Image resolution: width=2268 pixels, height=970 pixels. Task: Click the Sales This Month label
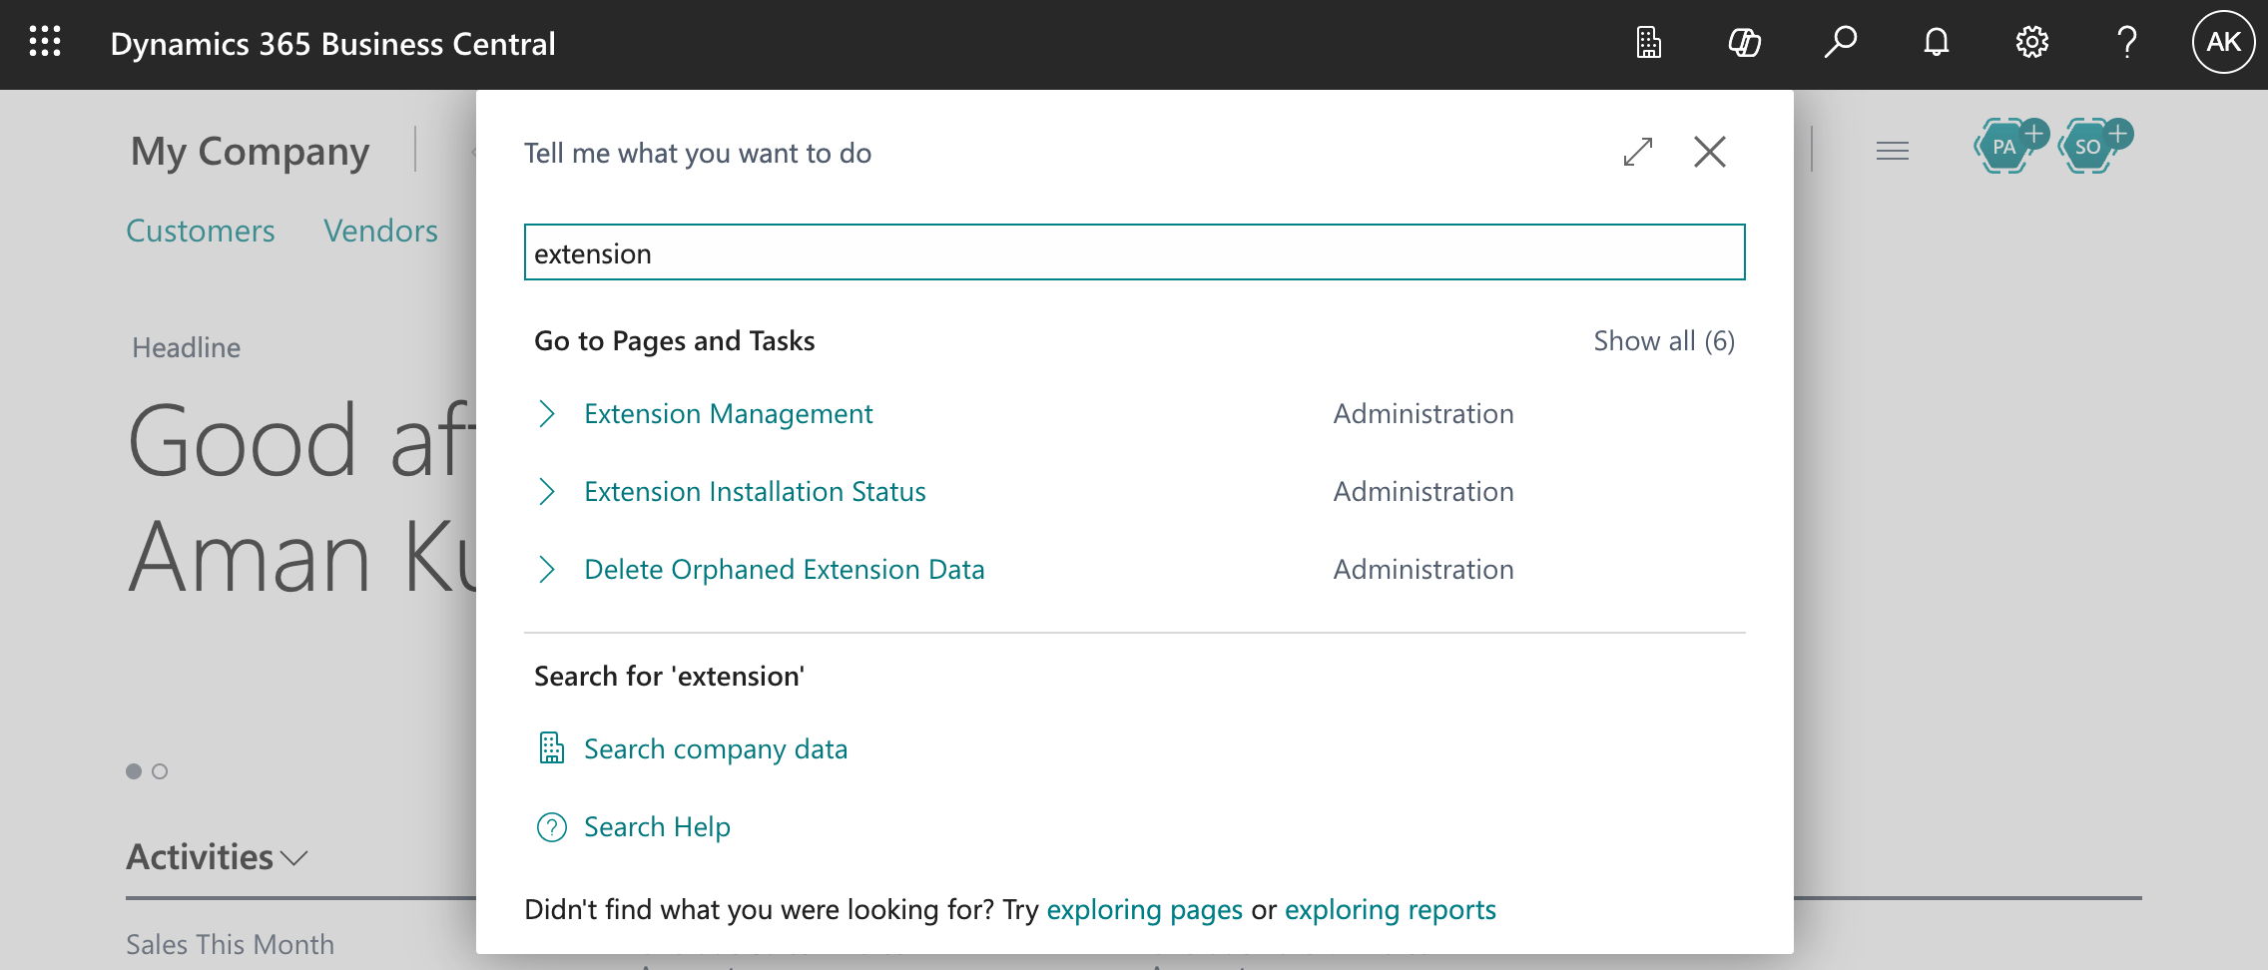tap(230, 944)
